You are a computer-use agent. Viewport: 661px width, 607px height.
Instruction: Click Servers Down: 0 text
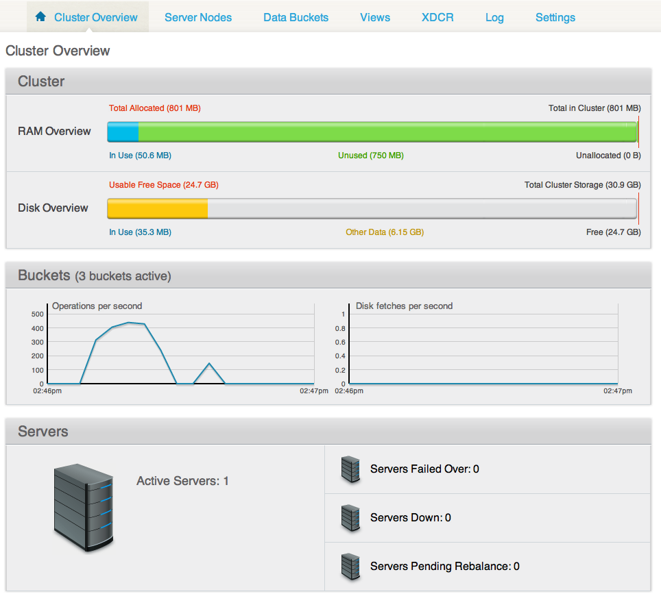(410, 518)
